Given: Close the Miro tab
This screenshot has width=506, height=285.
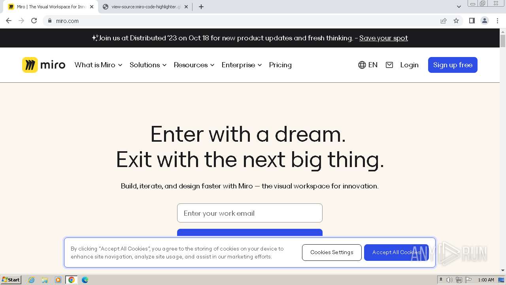Looking at the screenshot, I should (92, 7).
